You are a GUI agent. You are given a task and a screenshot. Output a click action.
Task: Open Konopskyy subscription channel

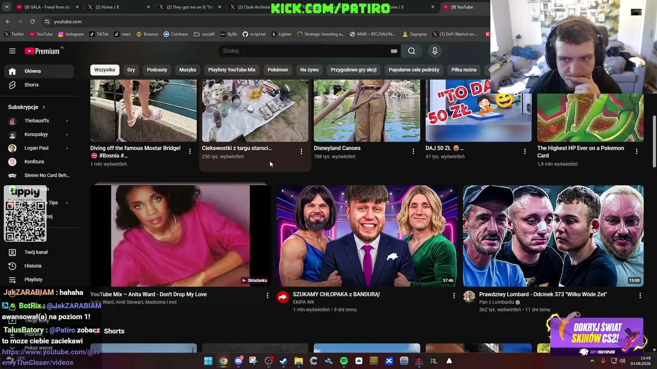click(x=38, y=134)
